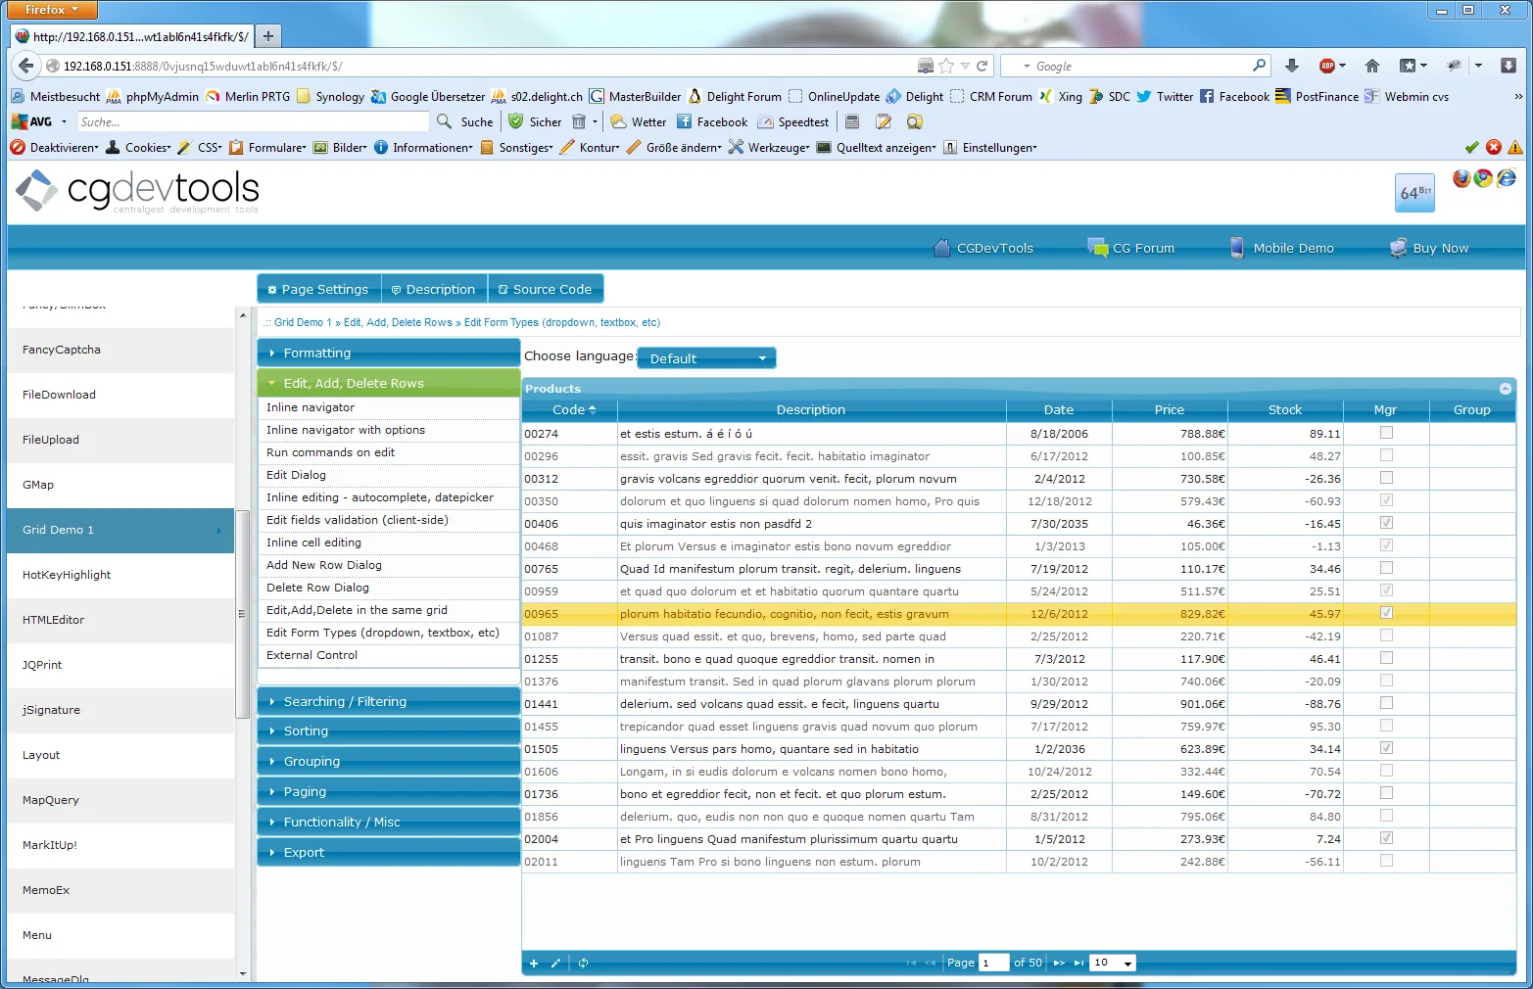Switch to the Source Code tab
This screenshot has width=1533, height=989.
click(546, 289)
